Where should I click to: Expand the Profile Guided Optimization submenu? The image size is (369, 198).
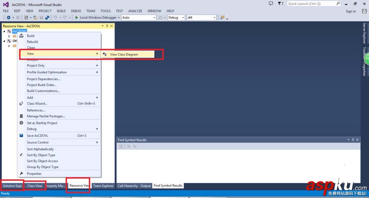coord(97,72)
